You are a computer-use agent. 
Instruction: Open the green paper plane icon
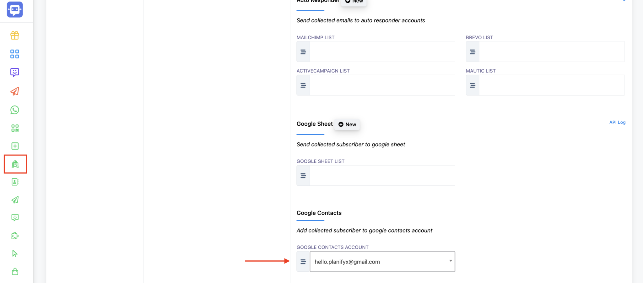point(15,200)
